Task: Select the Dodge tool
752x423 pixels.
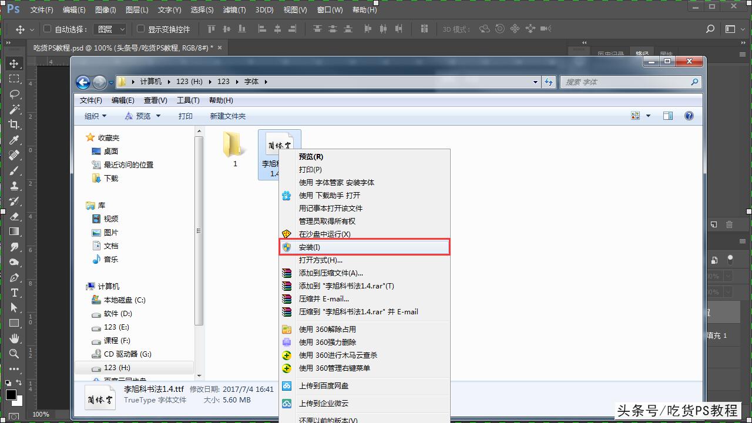Action: click(14, 262)
